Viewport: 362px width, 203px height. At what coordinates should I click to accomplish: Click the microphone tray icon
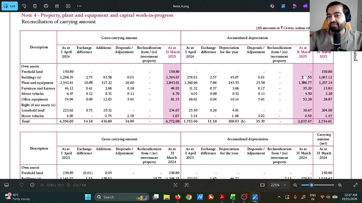[x=295, y=197]
